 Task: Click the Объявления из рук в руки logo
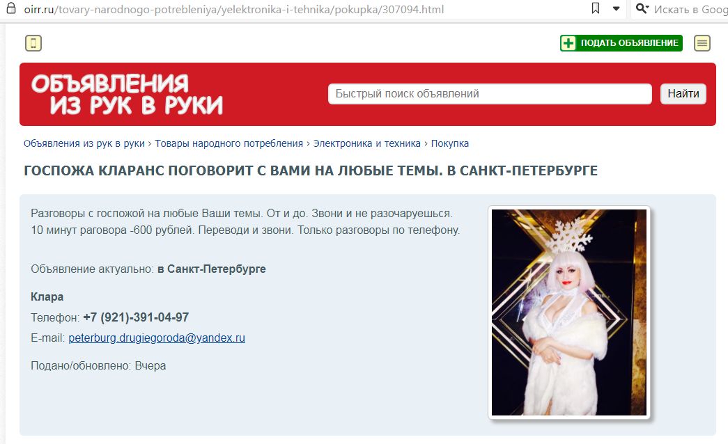click(127, 94)
